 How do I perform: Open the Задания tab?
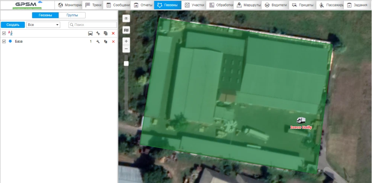coord(357,5)
